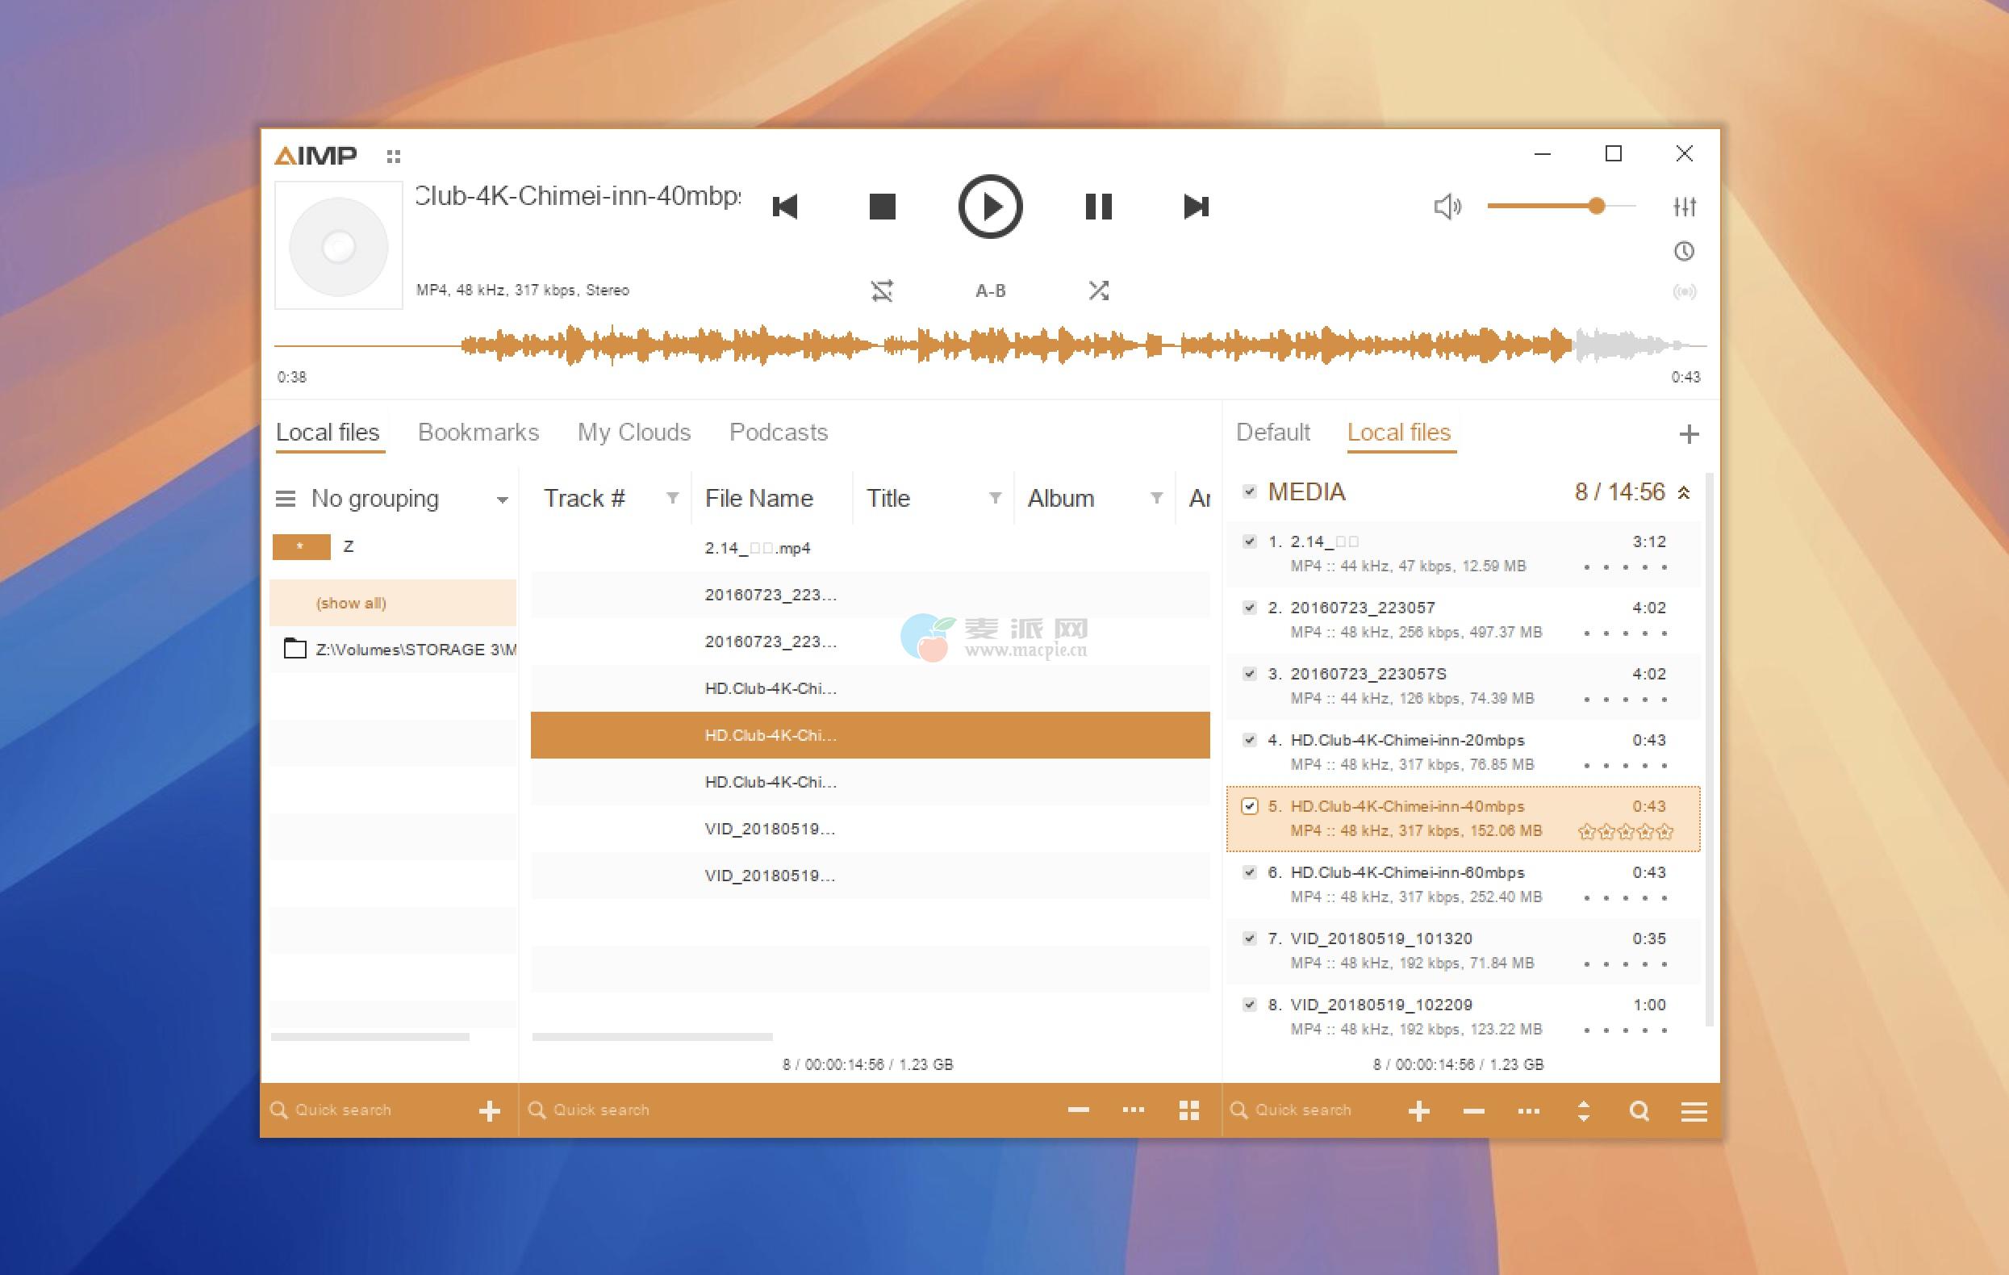Uncheck track 1 2.14_ checkbox

1249,541
